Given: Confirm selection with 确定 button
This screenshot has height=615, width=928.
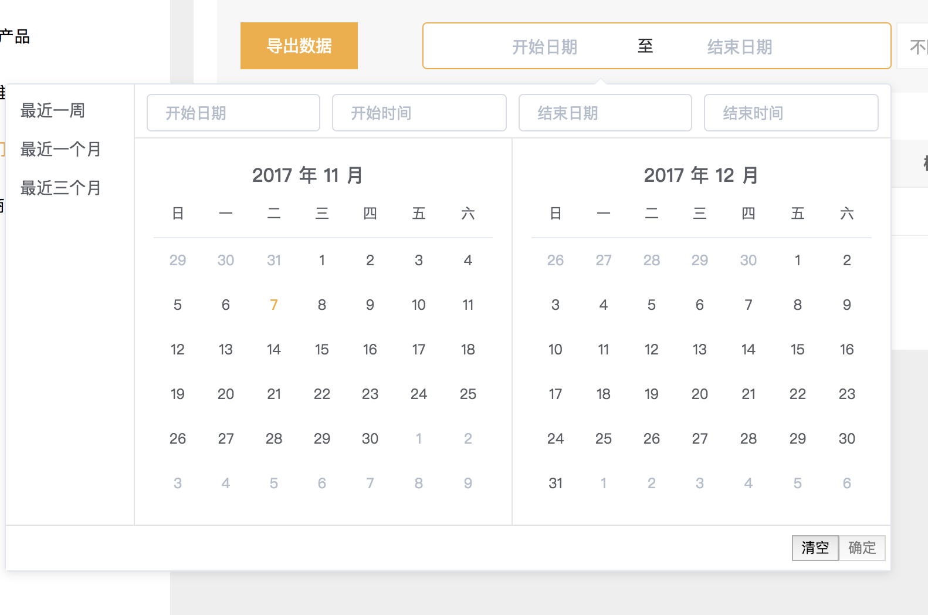Looking at the screenshot, I should [x=862, y=548].
